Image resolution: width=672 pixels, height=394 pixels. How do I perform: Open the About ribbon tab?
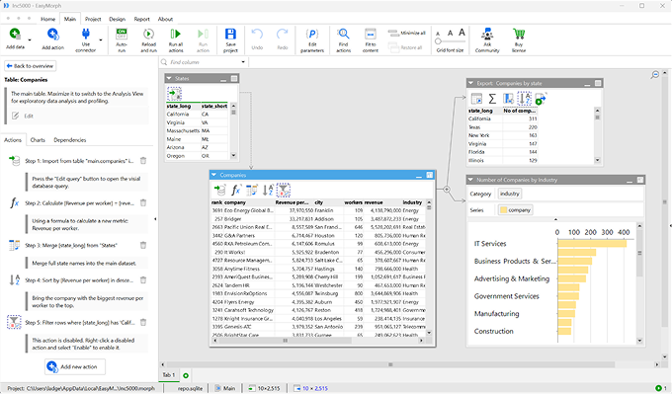(x=165, y=19)
